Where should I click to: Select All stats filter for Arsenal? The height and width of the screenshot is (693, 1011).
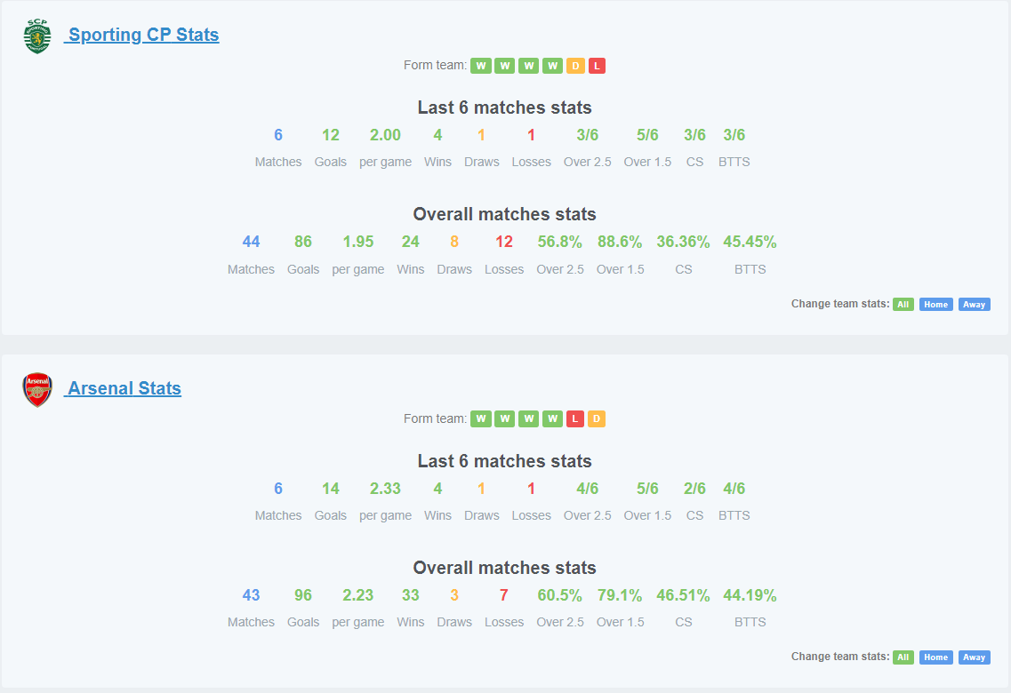(x=903, y=657)
